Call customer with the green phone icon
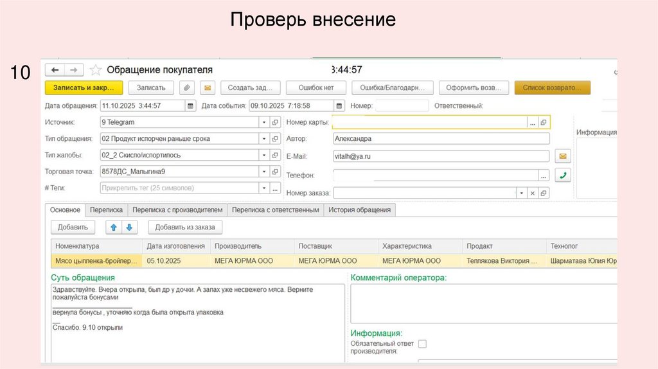This screenshot has height=369, width=658. pos(563,175)
